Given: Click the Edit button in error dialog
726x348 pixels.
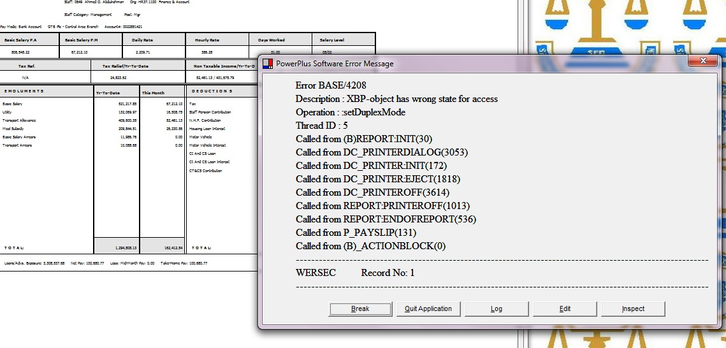Looking at the screenshot, I should click(x=565, y=308).
